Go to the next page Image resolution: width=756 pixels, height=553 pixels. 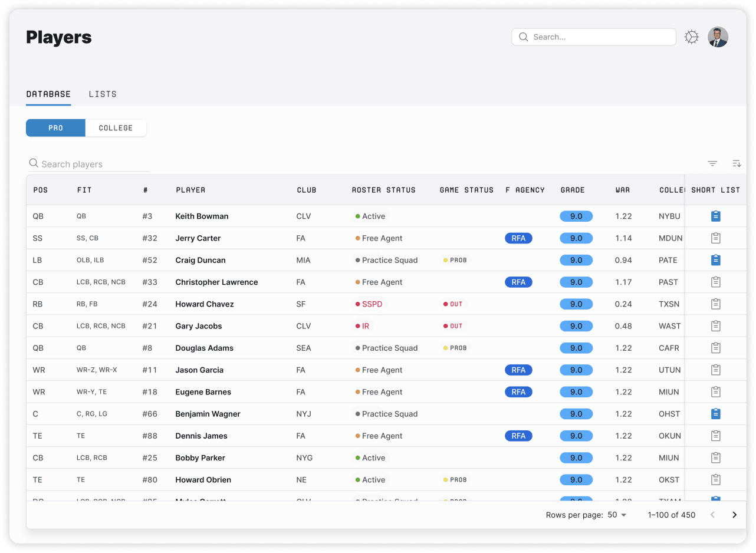[x=734, y=515]
